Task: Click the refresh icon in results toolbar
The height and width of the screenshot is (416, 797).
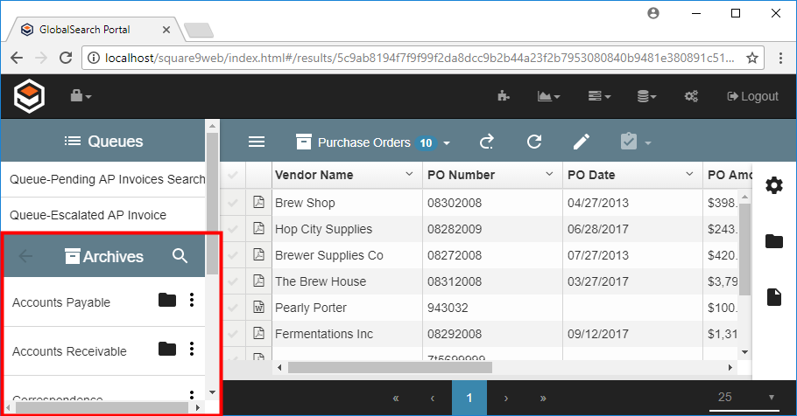Action: (533, 142)
